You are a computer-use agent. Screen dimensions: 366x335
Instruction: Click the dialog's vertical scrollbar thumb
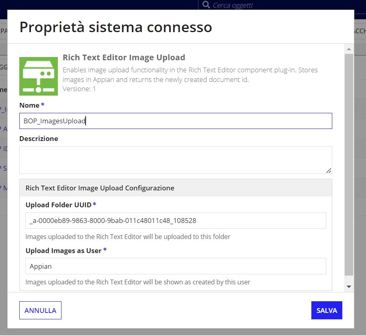349,165
